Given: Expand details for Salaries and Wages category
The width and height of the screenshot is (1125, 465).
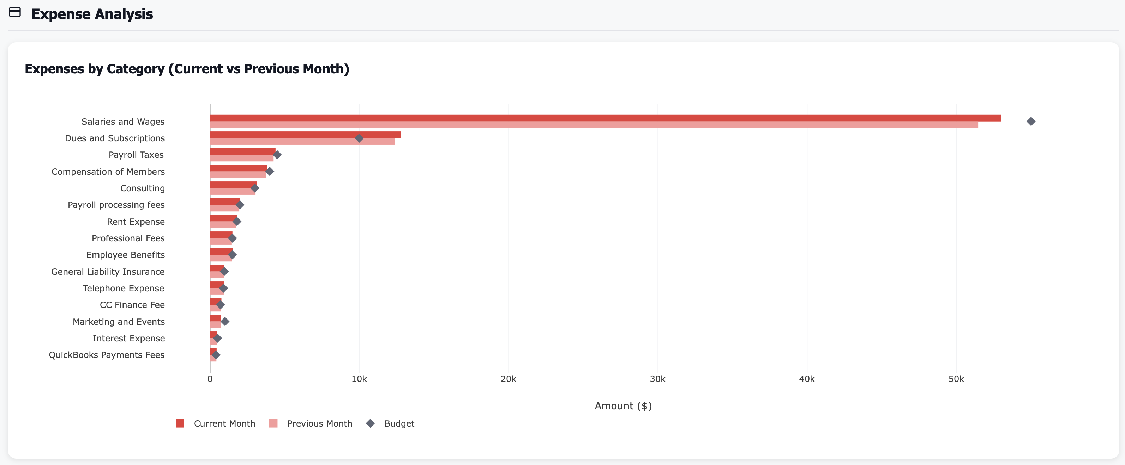Looking at the screenshot, I should pyautogui.click(x=123, y=122).
